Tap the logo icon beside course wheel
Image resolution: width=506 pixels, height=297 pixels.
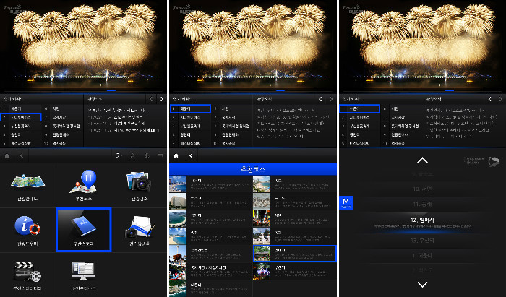(x=494, y=162)
